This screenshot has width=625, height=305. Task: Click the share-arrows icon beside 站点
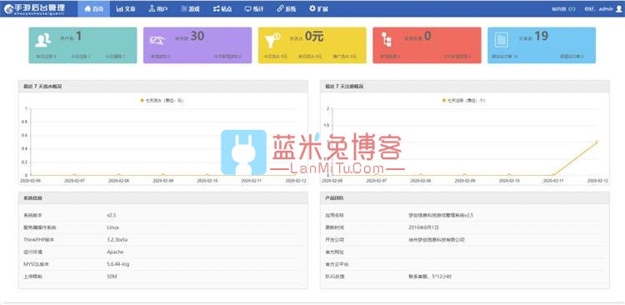pyautogui.click(x=216, y=9)
